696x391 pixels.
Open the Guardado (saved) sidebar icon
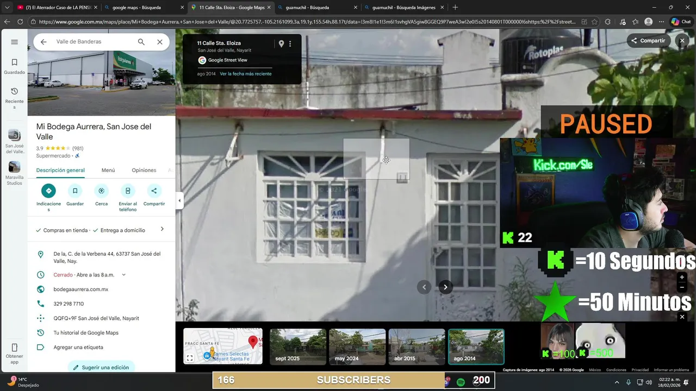pos(15,66)
